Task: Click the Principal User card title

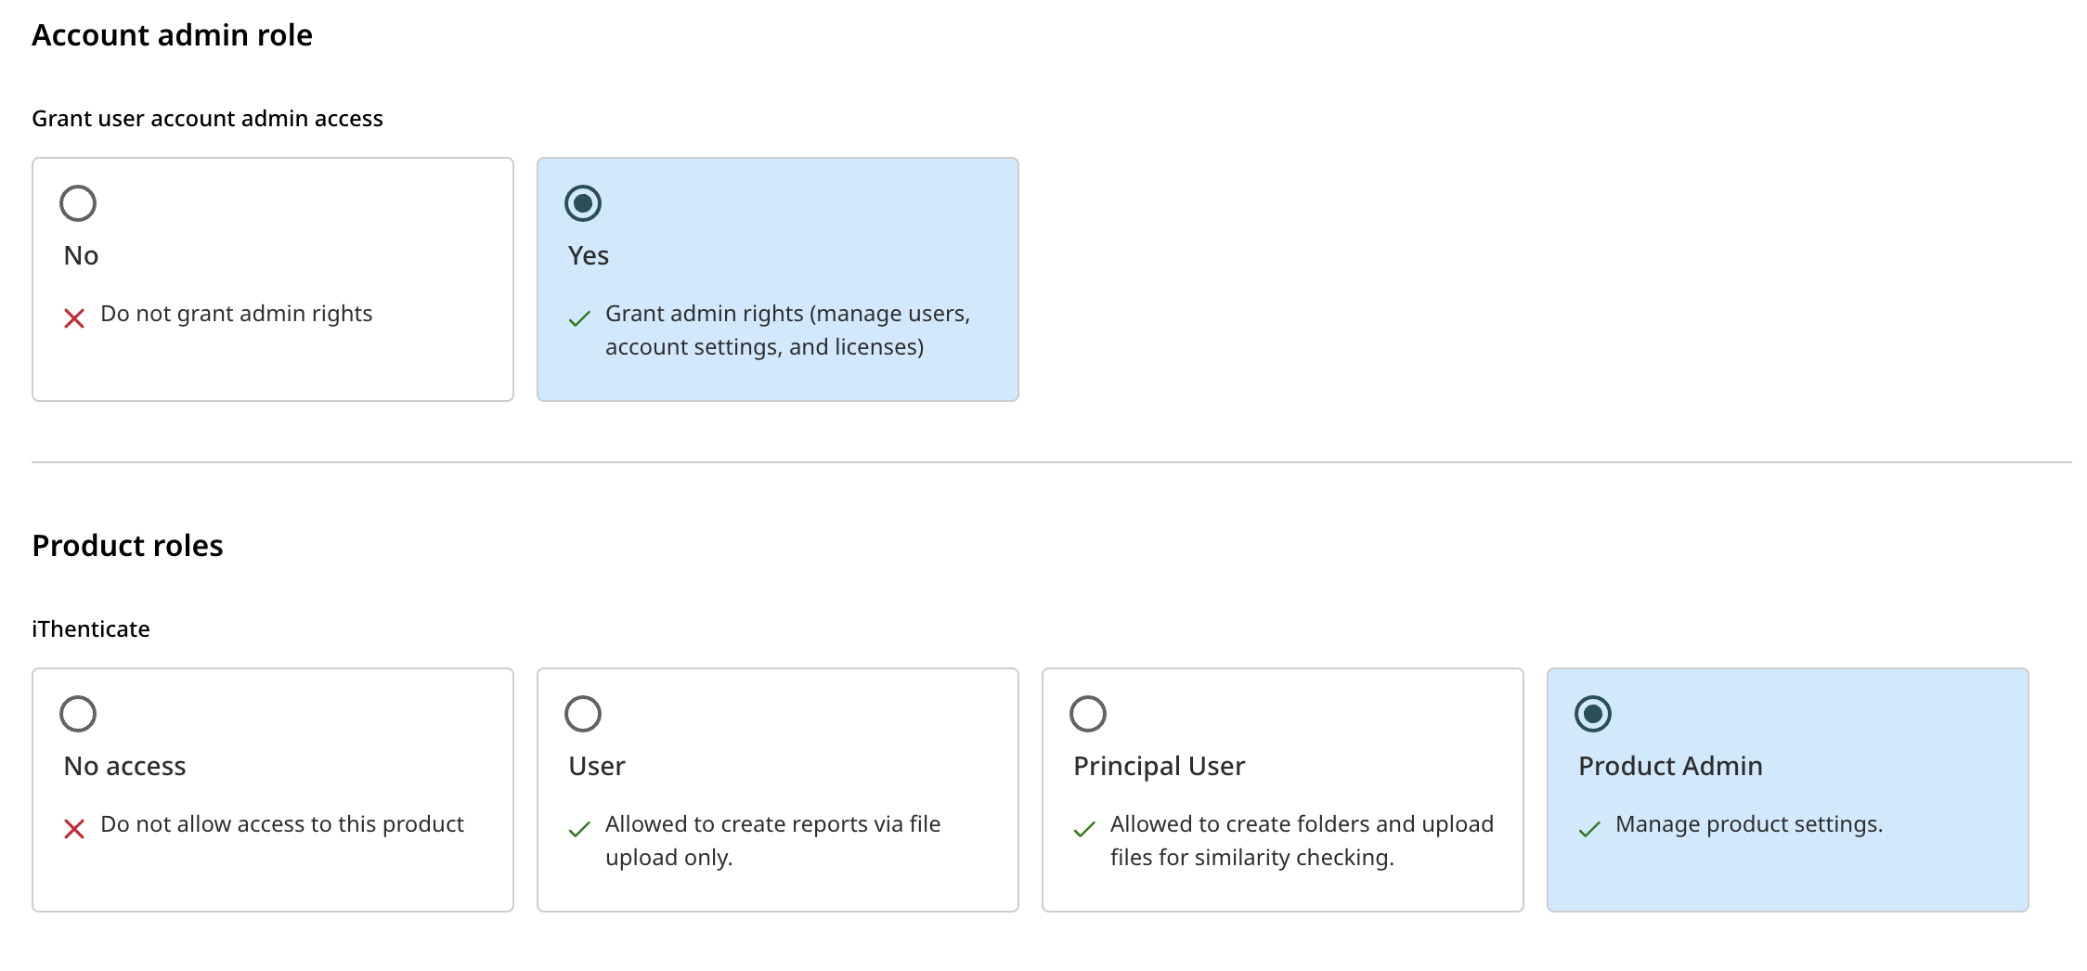Action: pos(1159,766)
